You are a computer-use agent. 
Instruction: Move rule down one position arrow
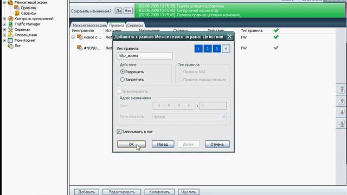coord(342,112)
